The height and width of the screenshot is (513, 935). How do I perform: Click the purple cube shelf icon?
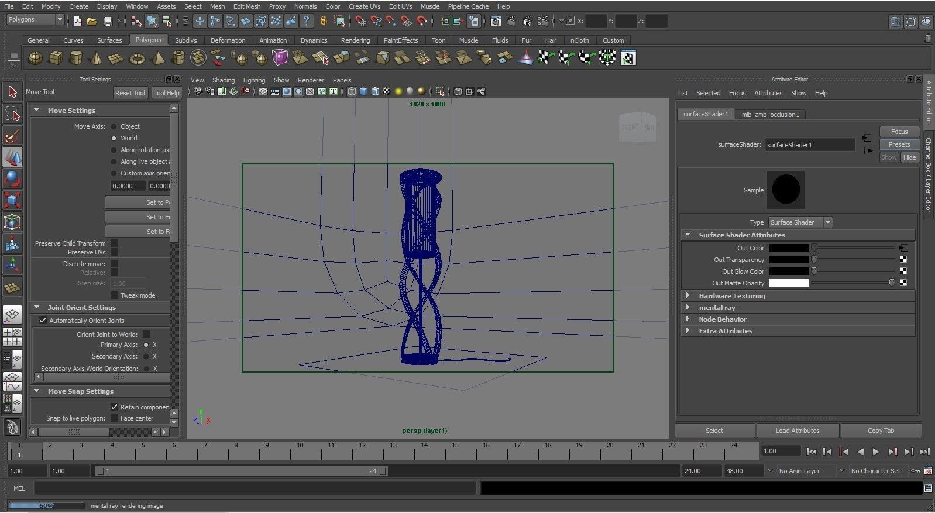pyautogui.click(x=280, y=57)
